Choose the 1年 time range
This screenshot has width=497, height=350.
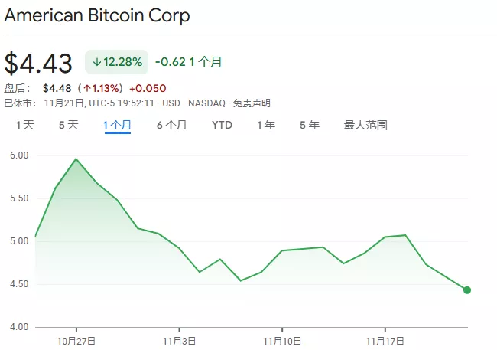click(x=266, y=125)
